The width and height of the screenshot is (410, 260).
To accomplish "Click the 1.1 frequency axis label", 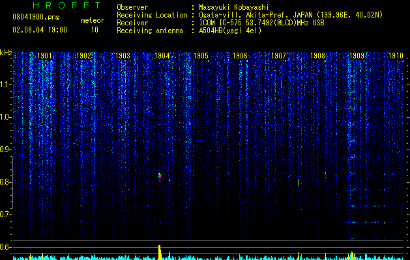I will point(5,84).
